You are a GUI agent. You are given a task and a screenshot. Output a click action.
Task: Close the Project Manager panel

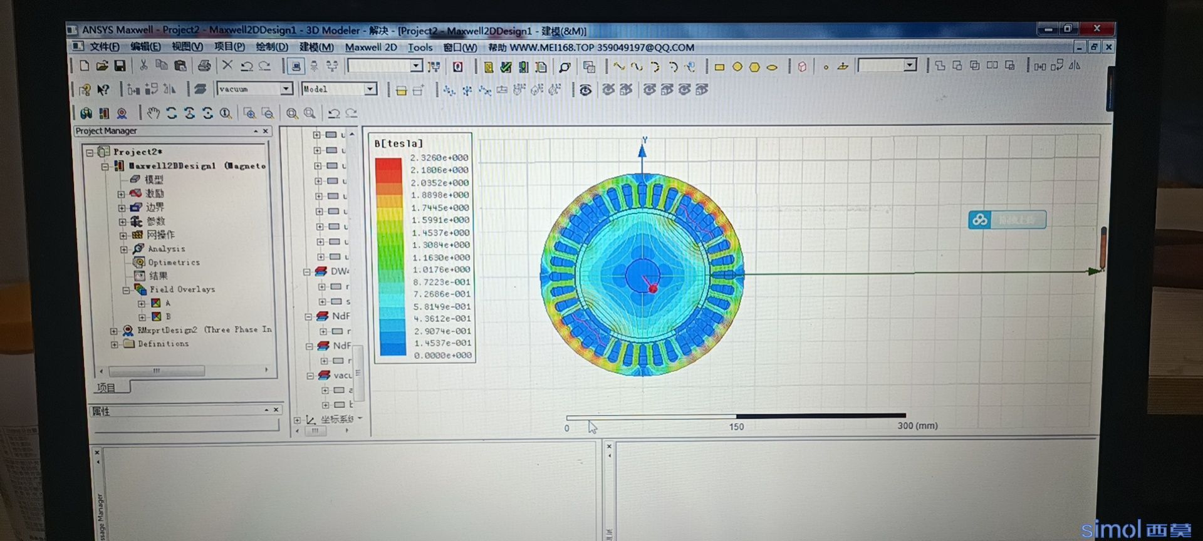[266, 131]
